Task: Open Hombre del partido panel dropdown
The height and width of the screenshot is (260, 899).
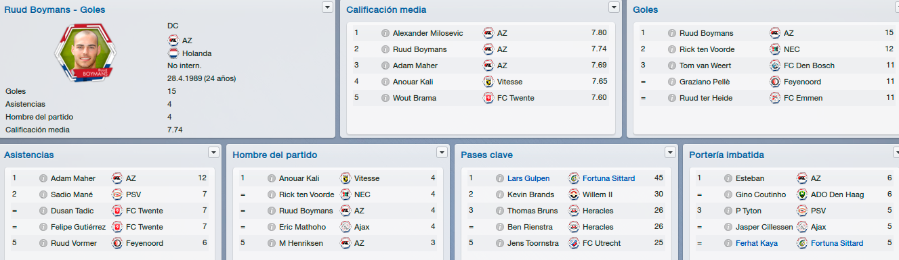Action: click(442, 152)
